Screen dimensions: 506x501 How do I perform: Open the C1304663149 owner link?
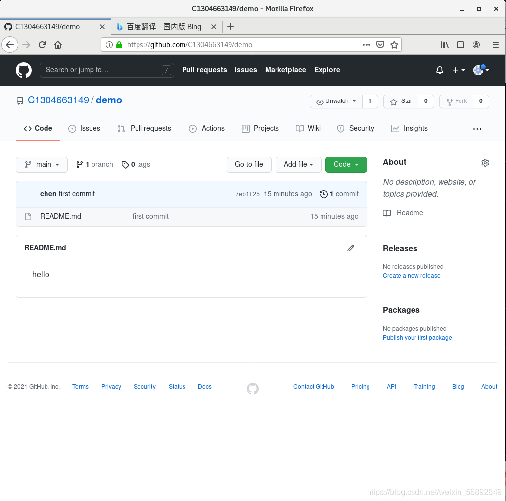pos(58,100)
